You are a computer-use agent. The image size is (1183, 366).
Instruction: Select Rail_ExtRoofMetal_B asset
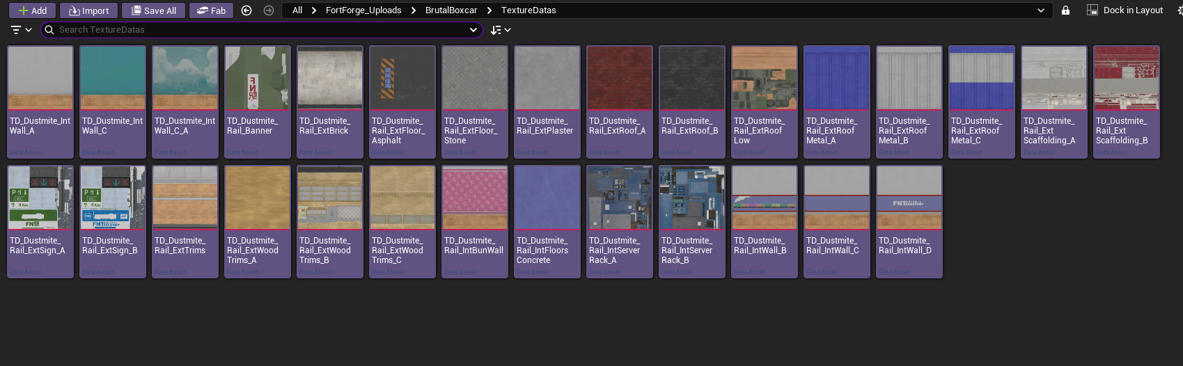(x=909, y=102)
